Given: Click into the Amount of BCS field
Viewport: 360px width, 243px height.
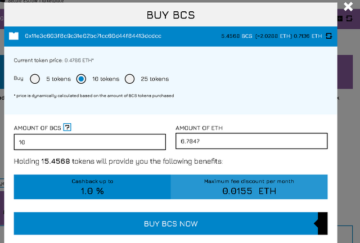Looking at the screenshot, I should click(90, 142).
